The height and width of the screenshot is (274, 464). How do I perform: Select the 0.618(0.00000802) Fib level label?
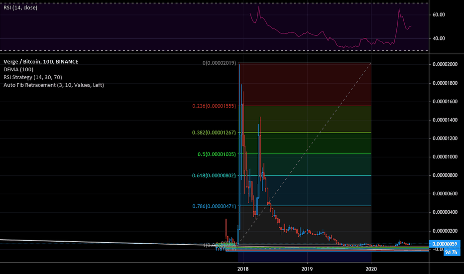214,175
